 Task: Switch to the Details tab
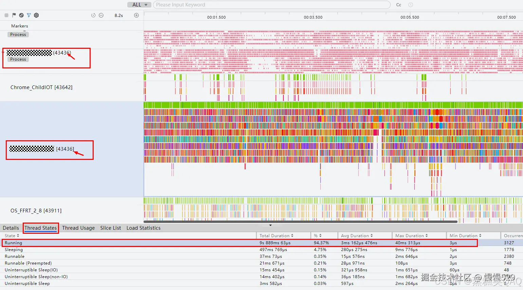point(11,228)
